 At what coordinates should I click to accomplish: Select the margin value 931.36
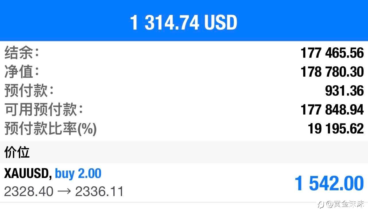(x=344, y=91)
